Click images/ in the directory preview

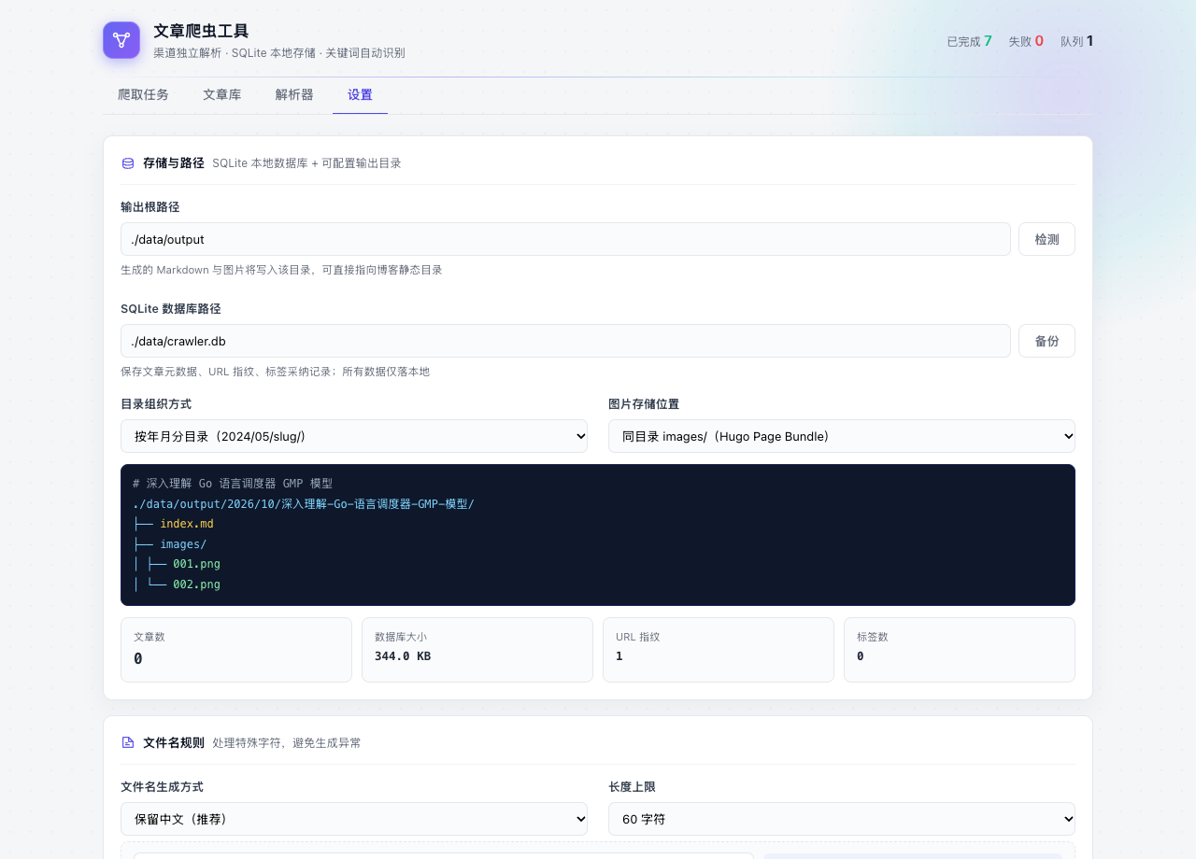click(183, 544)
